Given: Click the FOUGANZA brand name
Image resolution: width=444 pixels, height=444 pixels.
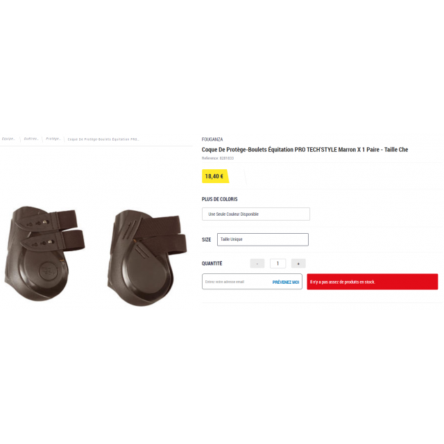Looking at the screenshot, I should [212, 139].
